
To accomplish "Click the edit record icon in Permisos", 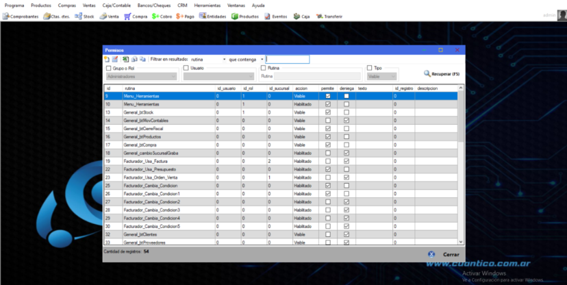I will coord(115,60).
